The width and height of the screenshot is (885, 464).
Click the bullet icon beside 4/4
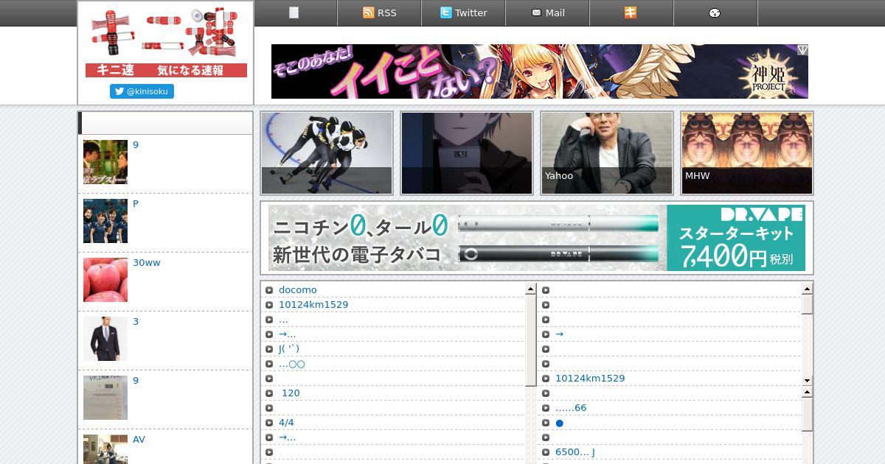pyautogui.click(x=269, y=423)
